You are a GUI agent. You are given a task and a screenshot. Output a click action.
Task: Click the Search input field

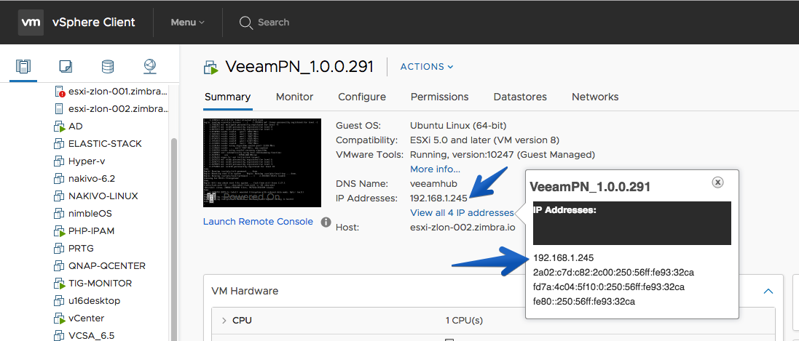(x=274, y=23)
